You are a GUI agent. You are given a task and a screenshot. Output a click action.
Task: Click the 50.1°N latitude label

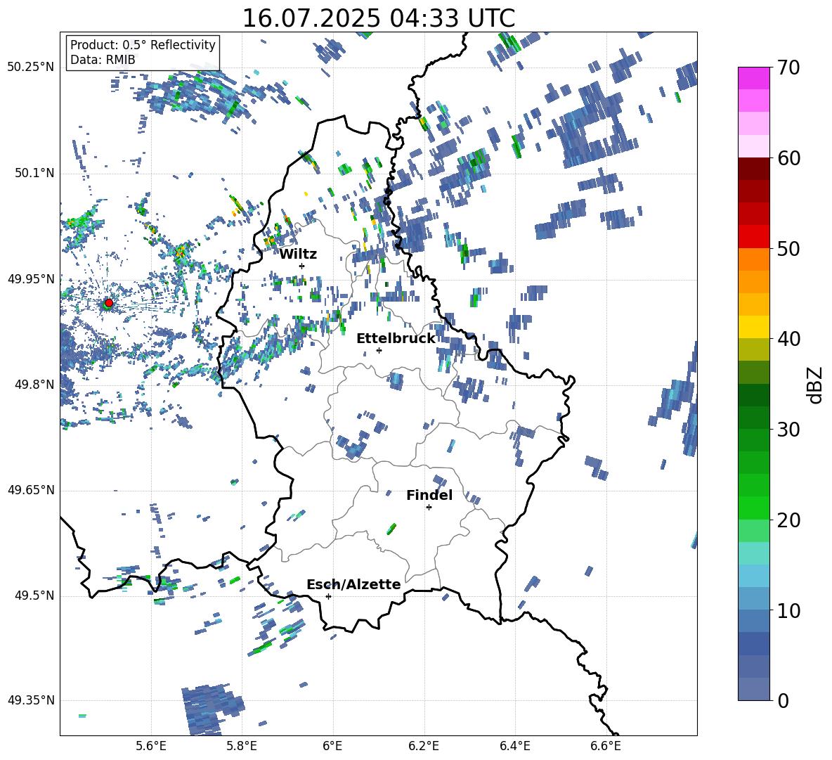[34, 174]
